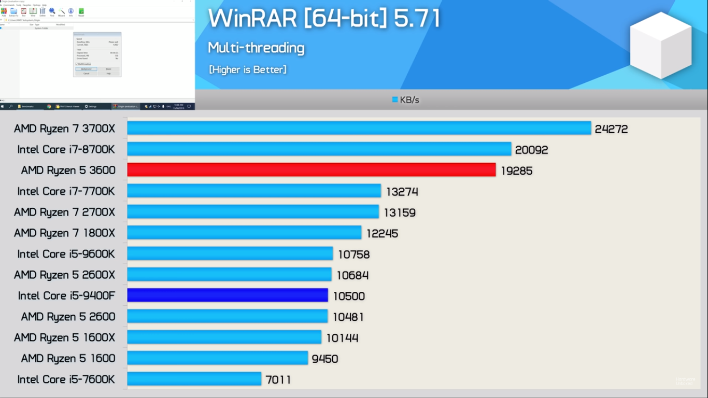Launch the Wizard wand icon
Image resolution: width=708 pixels, height=398 pixels.
(x=61, y=11)
